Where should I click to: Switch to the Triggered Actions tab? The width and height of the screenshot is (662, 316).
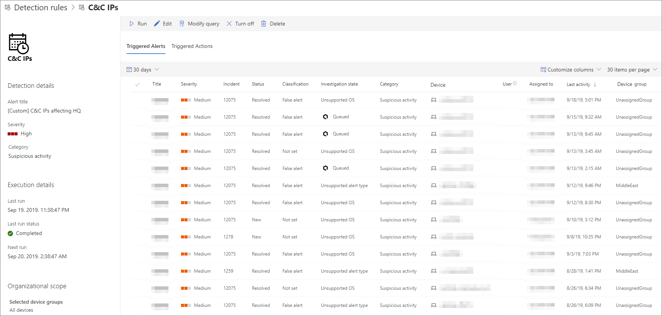(x=192, y=46)
